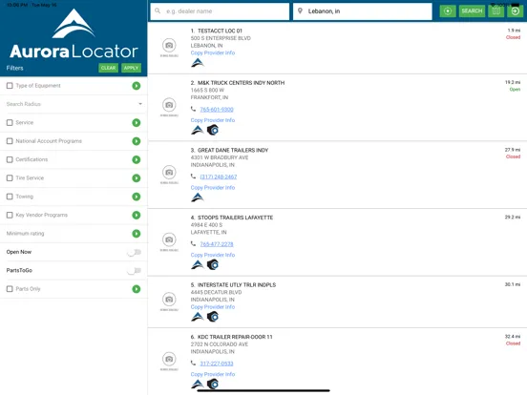Call phone number 765-601-9300
Image resolution: width=527 pixels, height=395 pixels.
coord(217,110)
